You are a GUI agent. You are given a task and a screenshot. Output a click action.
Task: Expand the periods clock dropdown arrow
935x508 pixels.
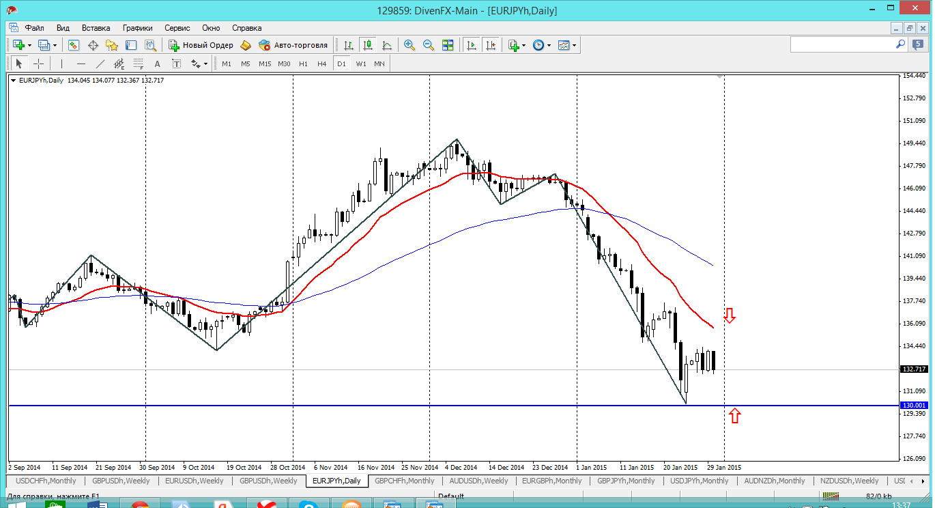[549, 46]
